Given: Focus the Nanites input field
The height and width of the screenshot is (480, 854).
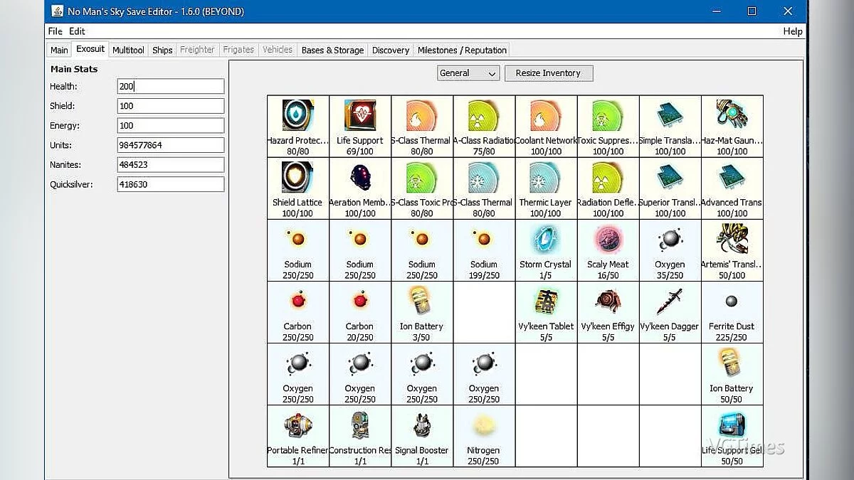Looking at the screenshot, I should click(170, 164).
